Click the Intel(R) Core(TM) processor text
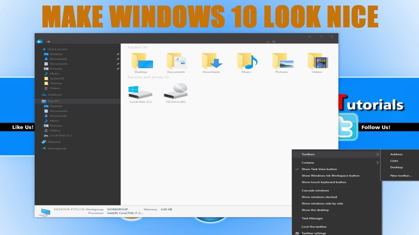The width and height of the screenshot is (419, 235). (x=125, y=213)
